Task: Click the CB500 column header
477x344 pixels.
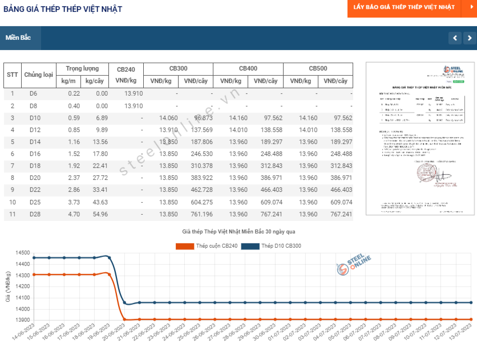Action: click(x=318, y=69)
